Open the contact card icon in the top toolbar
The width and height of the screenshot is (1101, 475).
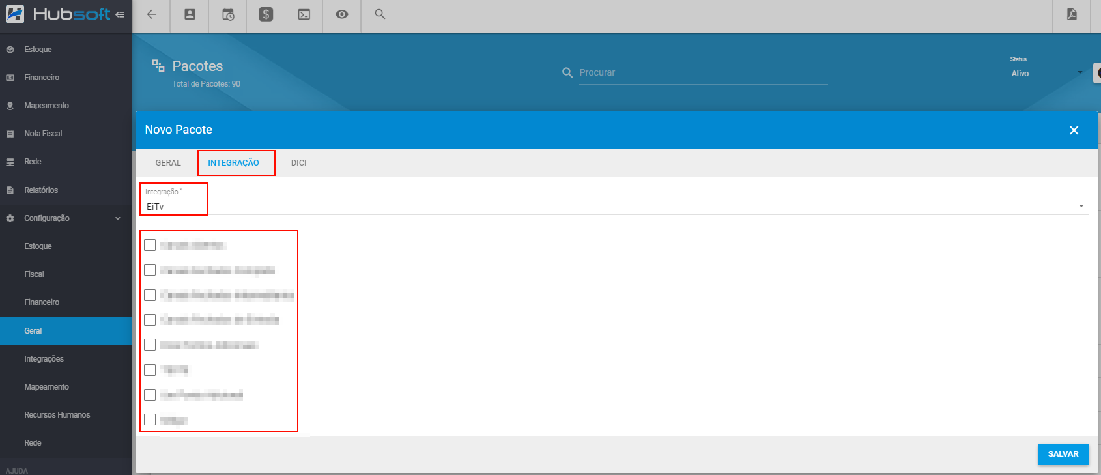[190, 14]
